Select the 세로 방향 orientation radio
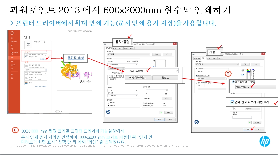This screenshot has height=155, width=278. pos(108,103)
